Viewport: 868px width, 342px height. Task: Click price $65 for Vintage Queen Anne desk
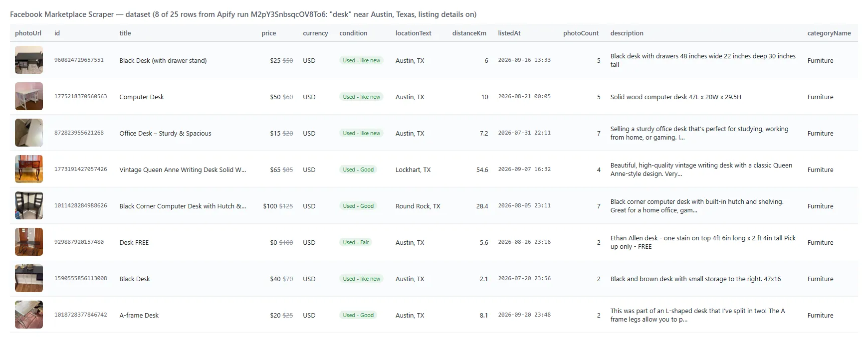275,170
